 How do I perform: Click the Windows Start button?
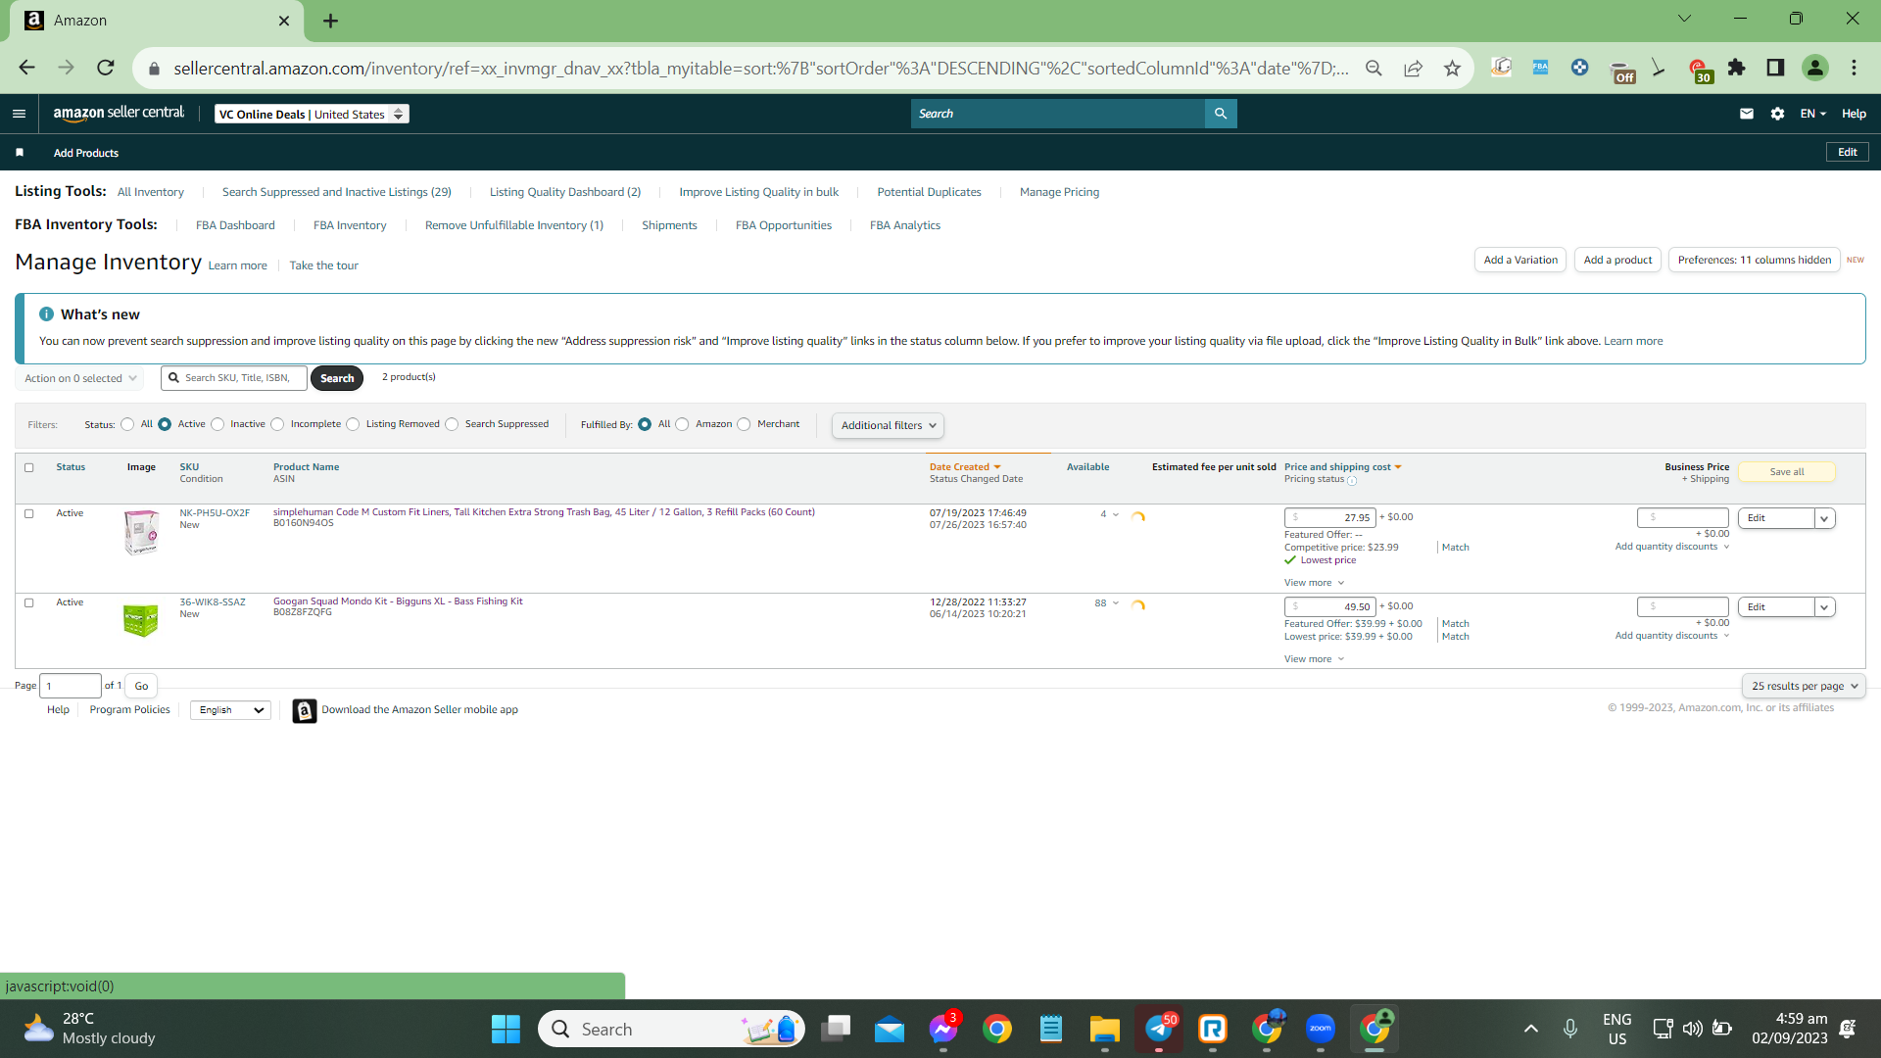click(x=506, y=1029)
